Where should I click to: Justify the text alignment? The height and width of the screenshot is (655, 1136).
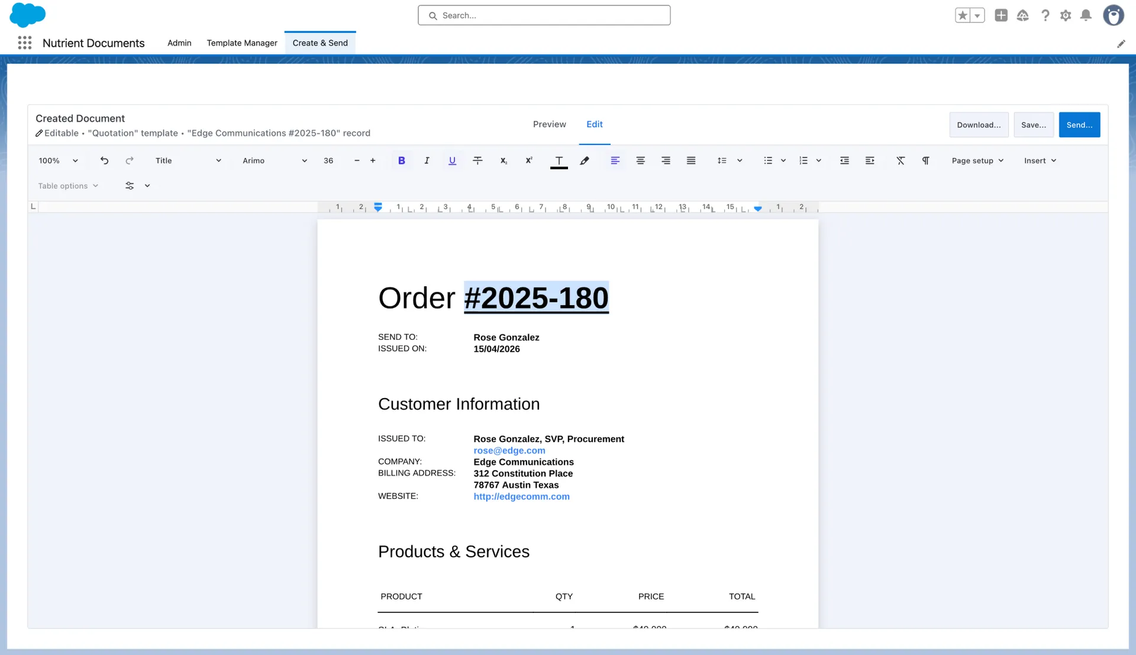point(691,160)
